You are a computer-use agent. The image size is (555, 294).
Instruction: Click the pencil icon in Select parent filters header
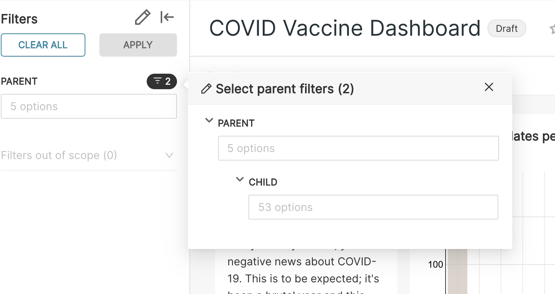tap(206, 89)
